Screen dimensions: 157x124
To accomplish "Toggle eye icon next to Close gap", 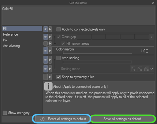I will 46,37.
